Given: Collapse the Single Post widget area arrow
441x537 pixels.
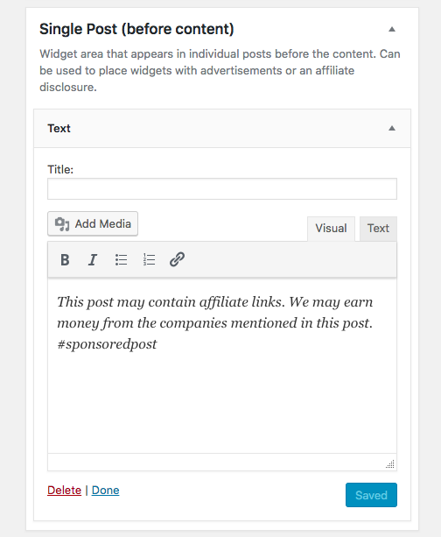Looking at the screenshot, I should click(x=392, y=30).
